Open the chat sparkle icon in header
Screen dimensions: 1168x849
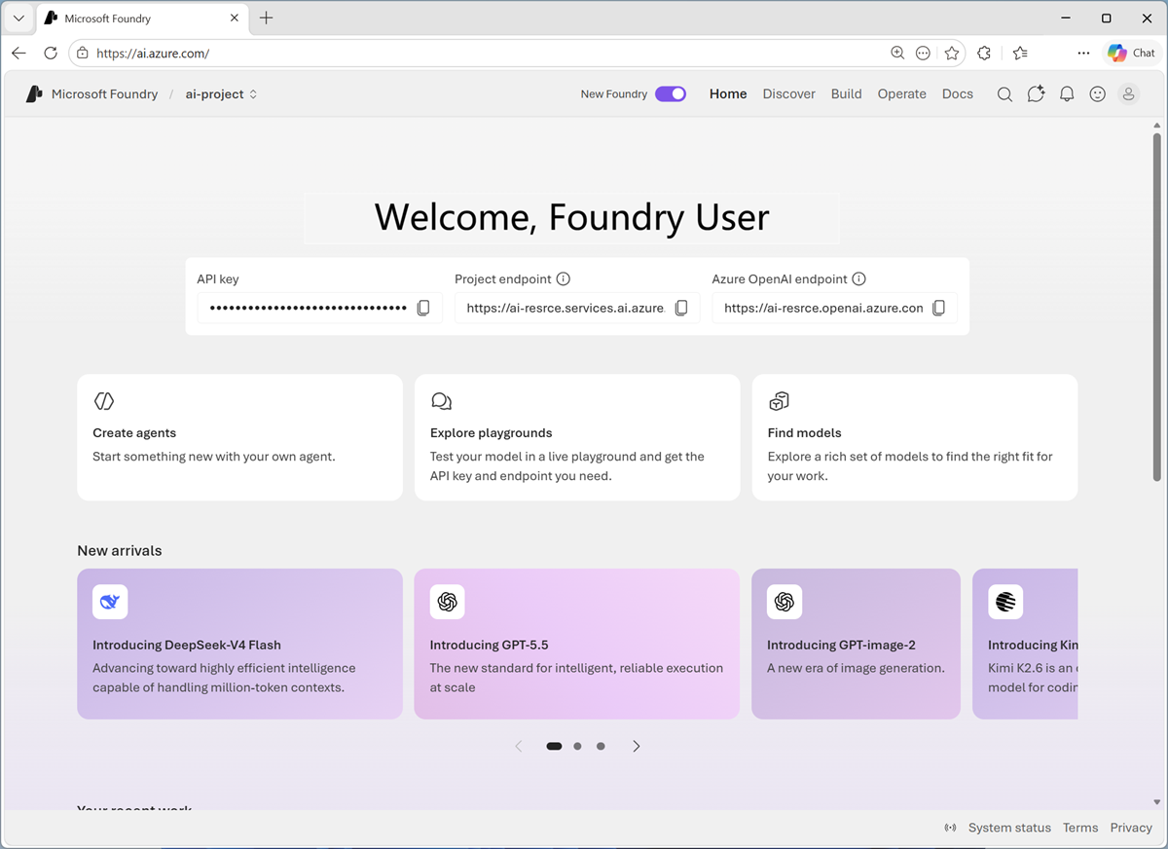coord(1036,94)
